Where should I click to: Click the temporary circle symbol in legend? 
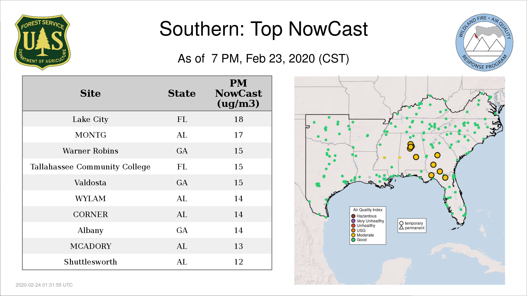[x=401, y=223]
